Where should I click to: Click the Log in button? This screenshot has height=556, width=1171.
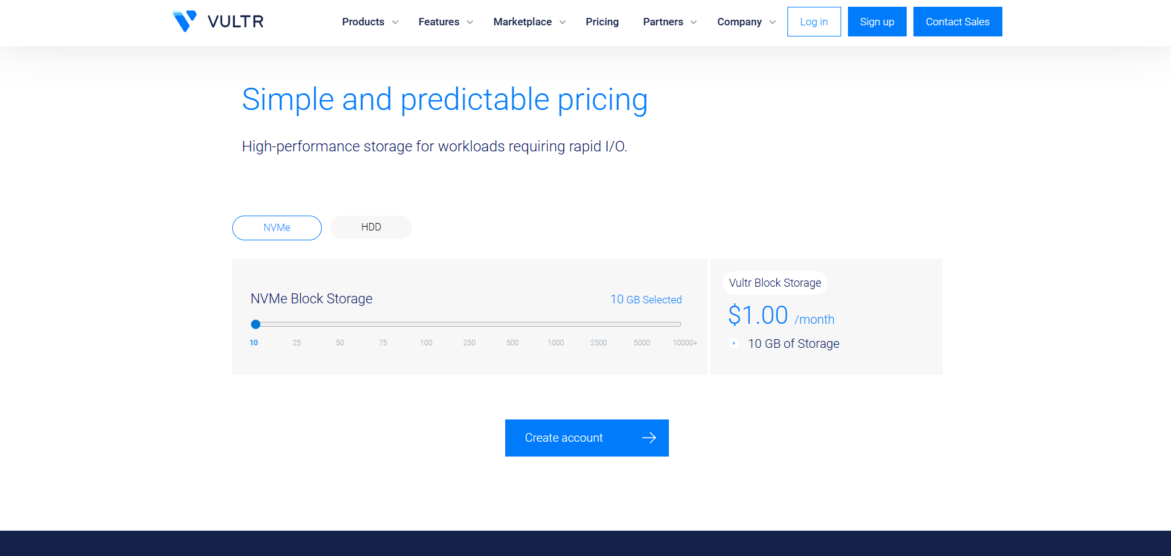[813, 22]
